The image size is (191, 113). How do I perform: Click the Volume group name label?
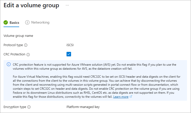click(18, 36)
